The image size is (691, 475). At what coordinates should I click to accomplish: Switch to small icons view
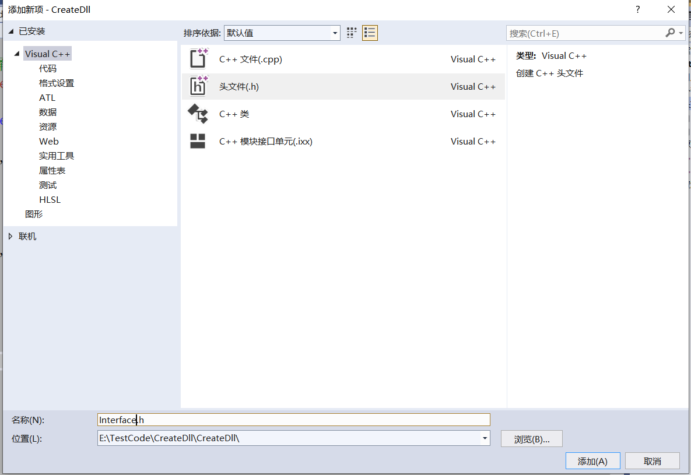coord(351,33)
